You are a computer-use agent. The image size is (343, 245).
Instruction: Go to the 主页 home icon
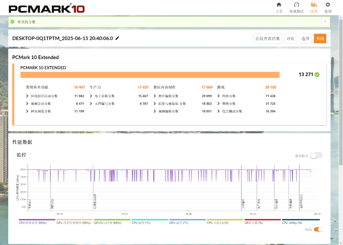click(279, 5)
